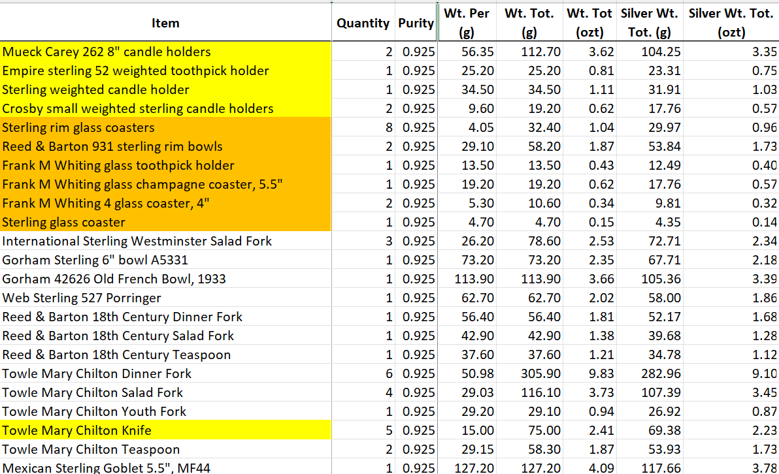Select the 69.38 silver weight cell
Image resolution: width=779 pixels, height=474 pixels.
point(650,430)
